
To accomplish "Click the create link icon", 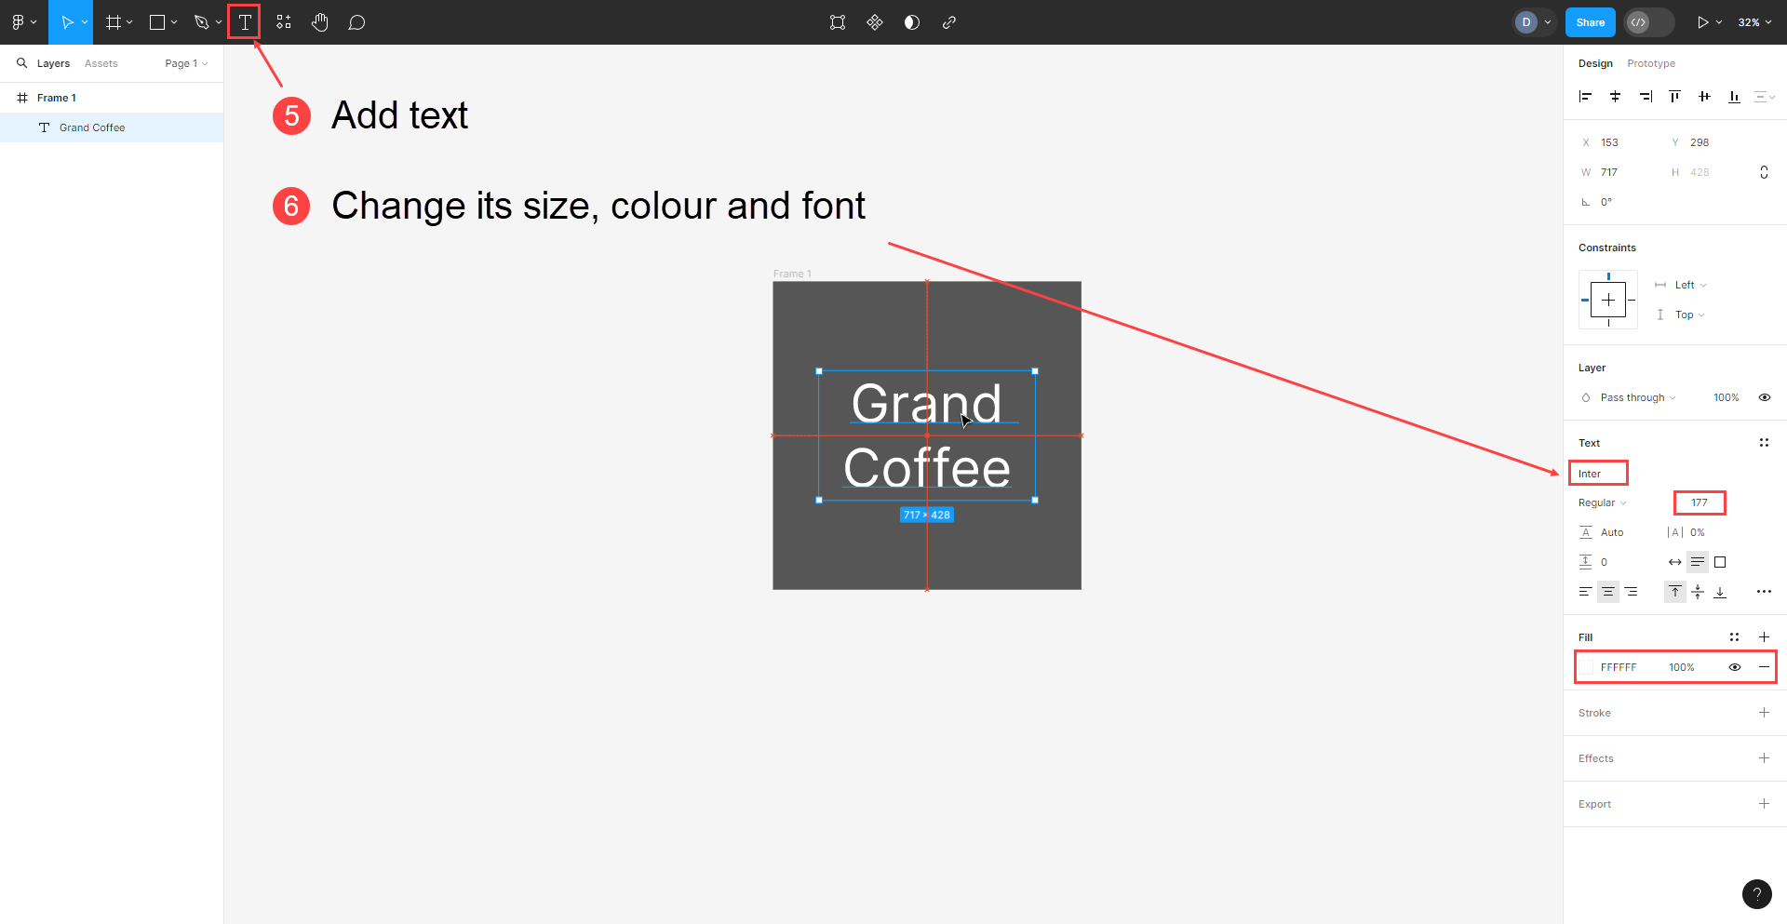I will (x=949, y=22).
